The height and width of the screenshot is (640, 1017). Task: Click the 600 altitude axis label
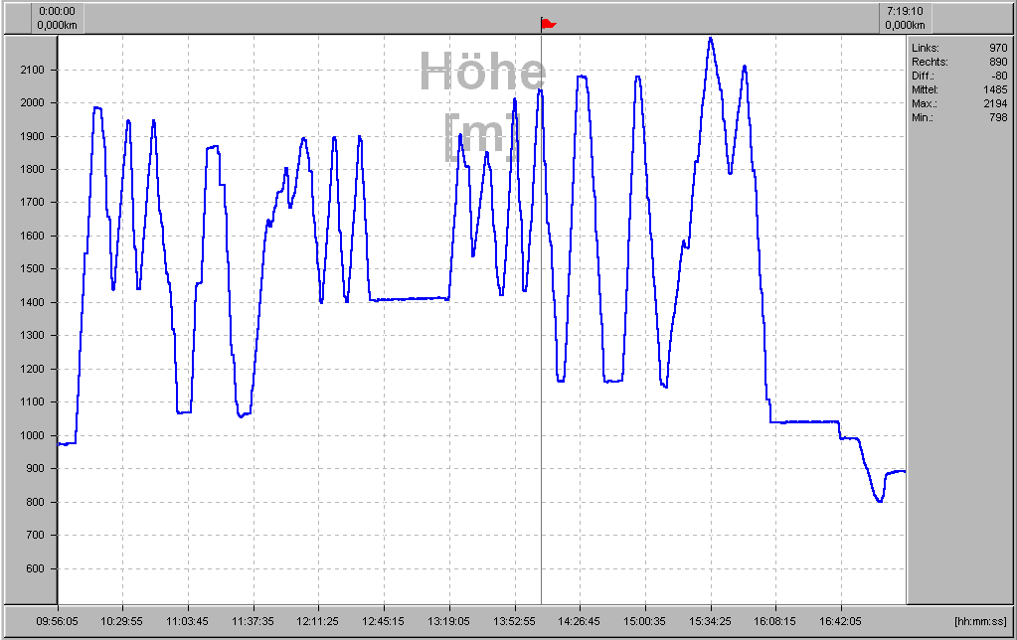point(35,568)
